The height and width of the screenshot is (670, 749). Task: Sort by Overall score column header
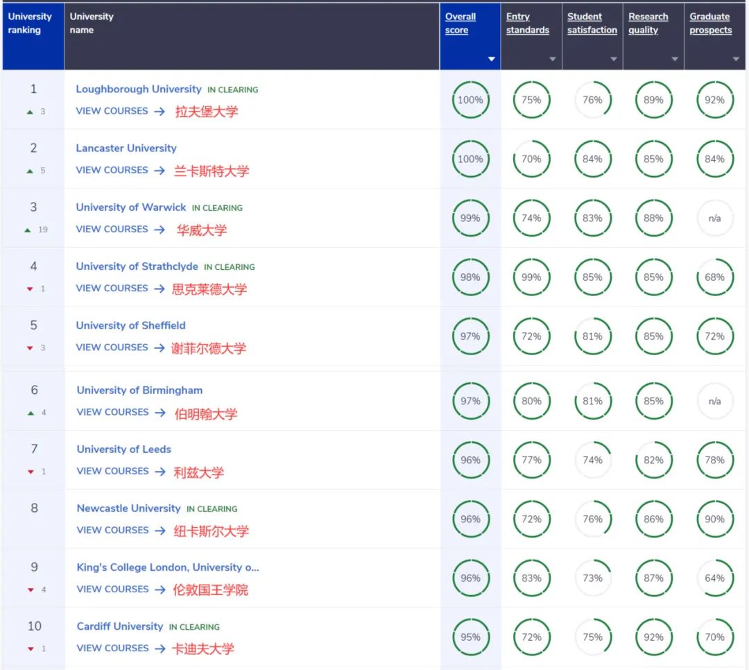[x=460, y=23]
